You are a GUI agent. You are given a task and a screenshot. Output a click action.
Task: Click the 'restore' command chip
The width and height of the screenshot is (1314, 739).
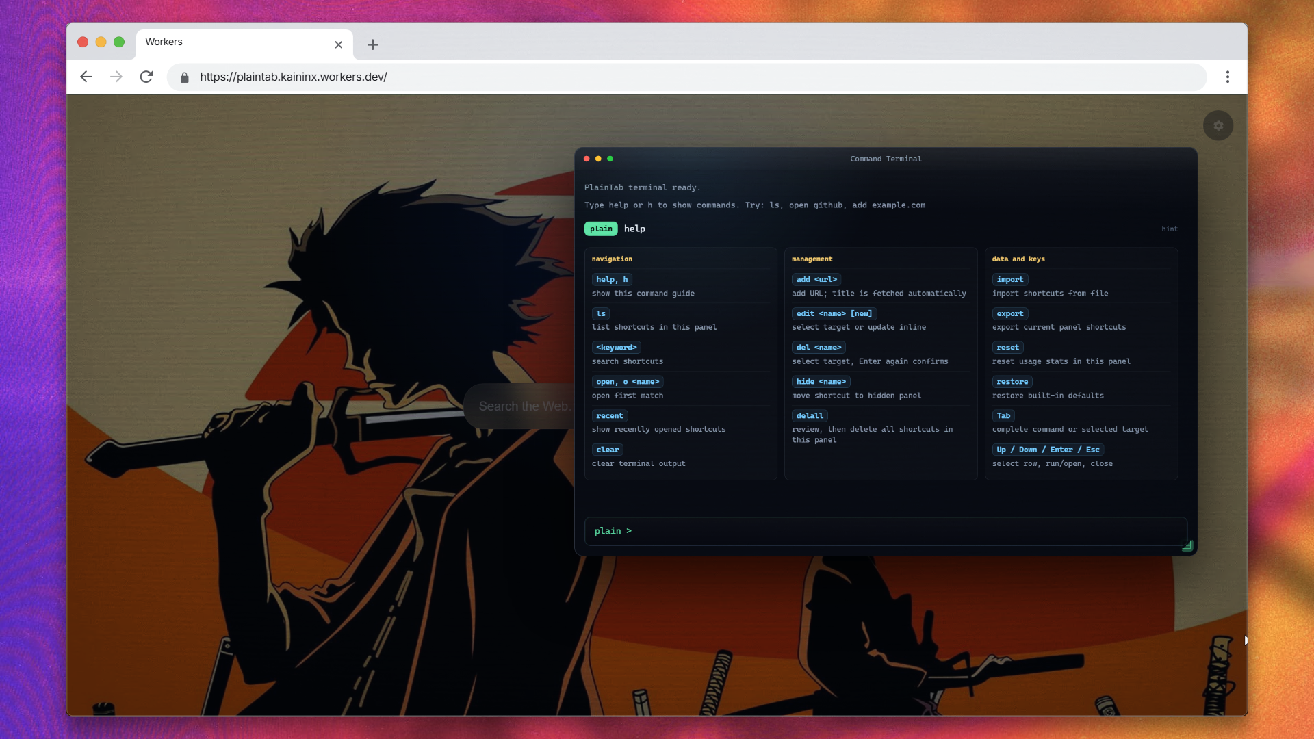pyautogui.click(x=1012, y=382)
